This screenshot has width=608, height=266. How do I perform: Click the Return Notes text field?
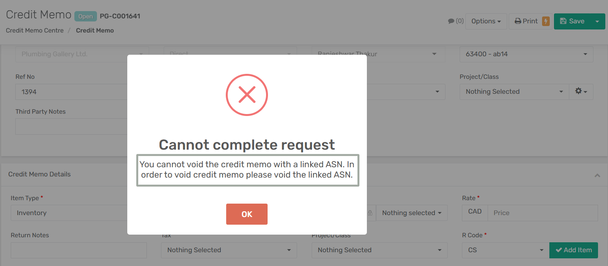point(79,250)
